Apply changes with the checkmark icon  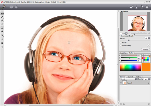coord(131,7)
